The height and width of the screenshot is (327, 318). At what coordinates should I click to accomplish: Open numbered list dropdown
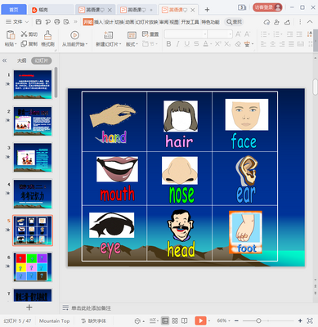click(281, 34)
